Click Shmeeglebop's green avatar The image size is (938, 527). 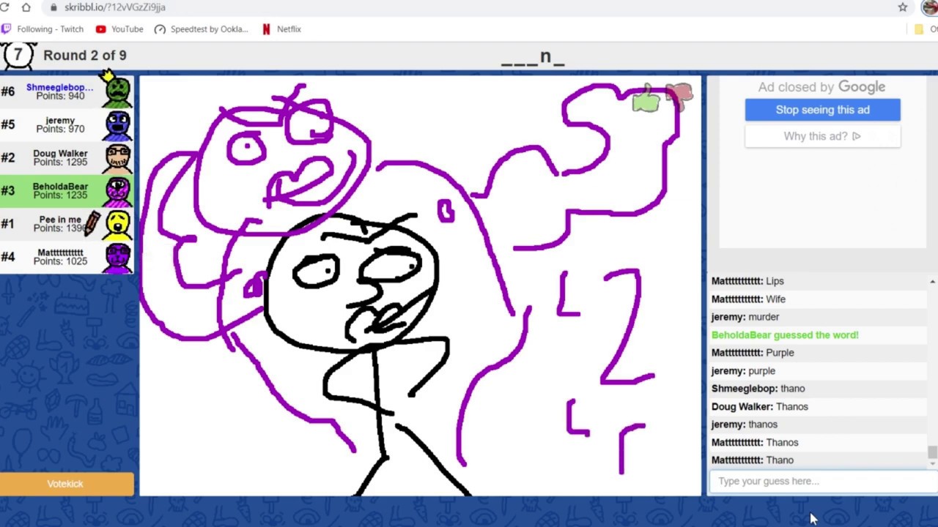point(117,91)
